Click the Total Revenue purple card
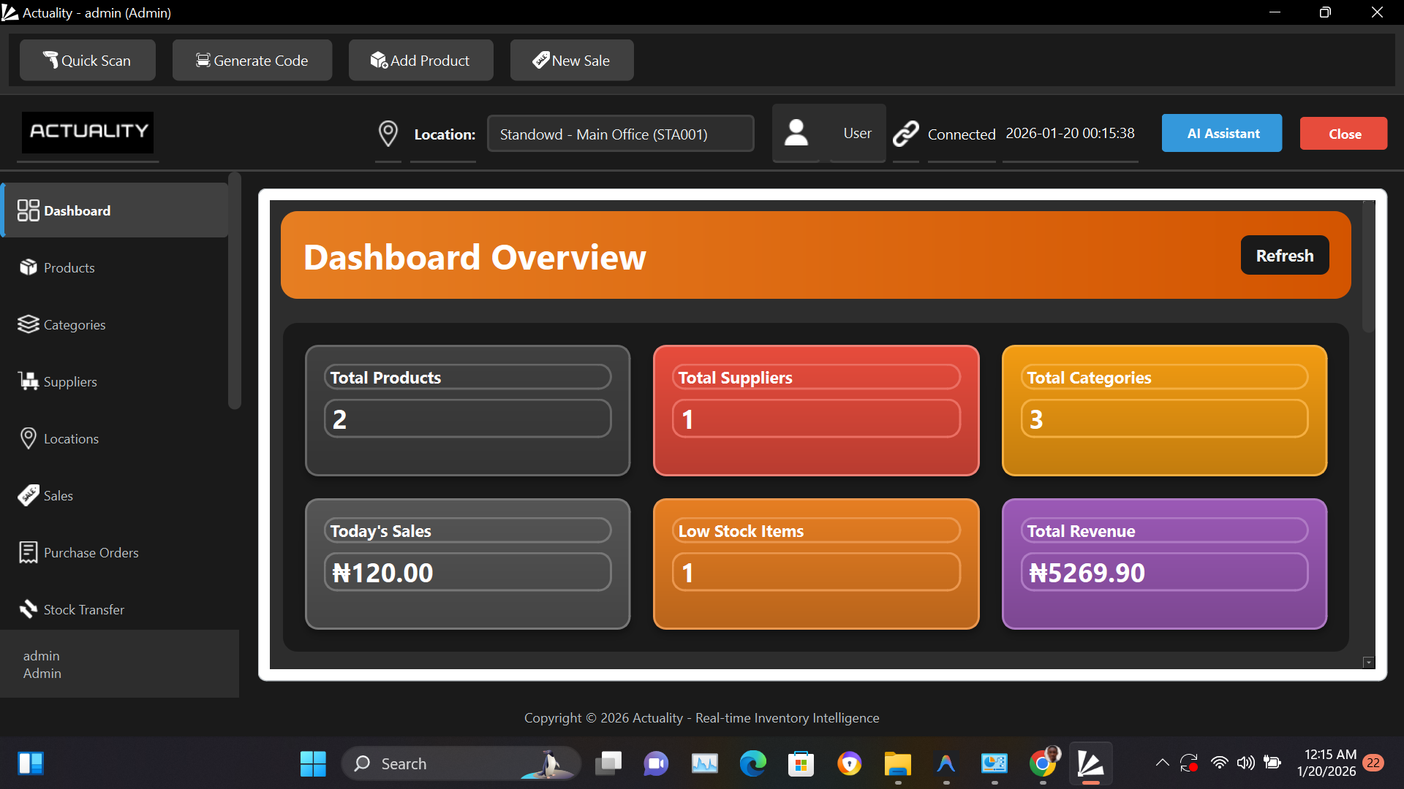 click(1163, 564)
